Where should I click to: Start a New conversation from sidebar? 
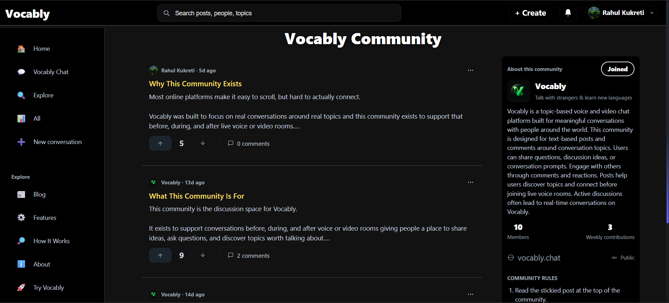click(57, 142)
